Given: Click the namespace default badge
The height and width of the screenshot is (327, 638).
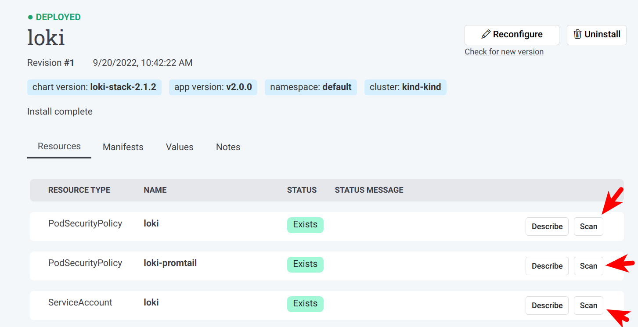Looking at the screenshot, I should [x=310, y=87].
